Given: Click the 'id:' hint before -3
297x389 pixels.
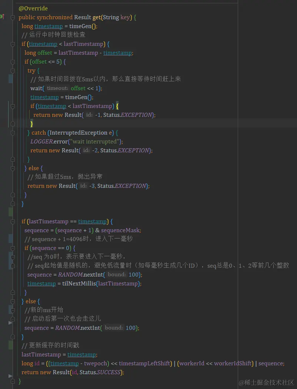Looking at the screenshot, I should (83, 186).
